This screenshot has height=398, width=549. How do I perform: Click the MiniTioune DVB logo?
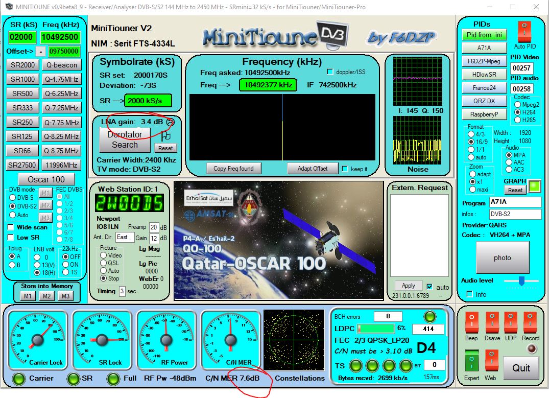click(276, 35)
